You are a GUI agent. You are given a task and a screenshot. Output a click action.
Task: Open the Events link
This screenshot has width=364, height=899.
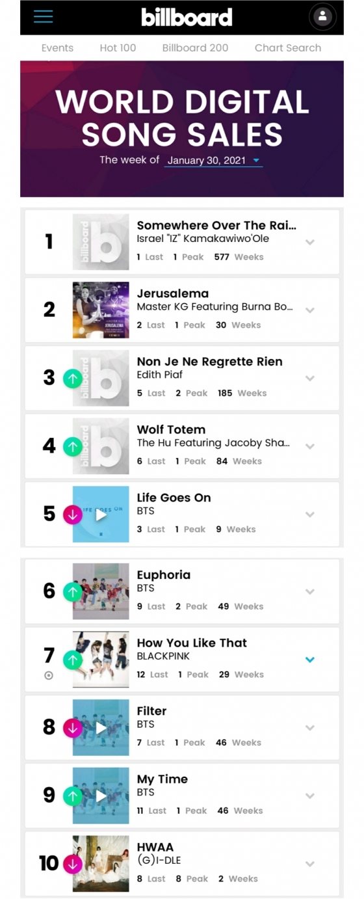[57, 48]
